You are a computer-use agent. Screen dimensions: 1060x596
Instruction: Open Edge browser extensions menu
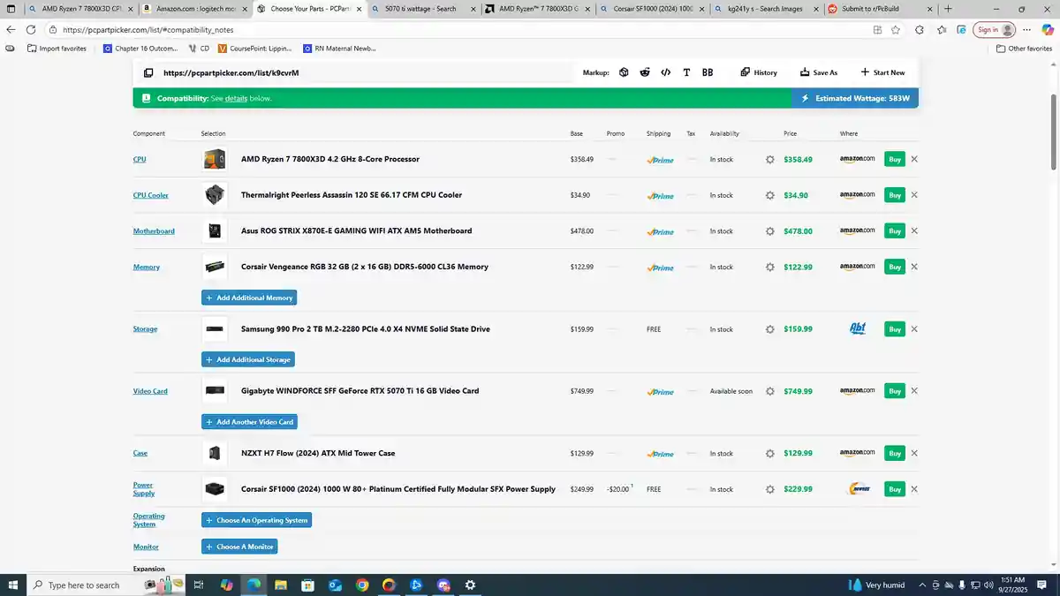[920, 29]
